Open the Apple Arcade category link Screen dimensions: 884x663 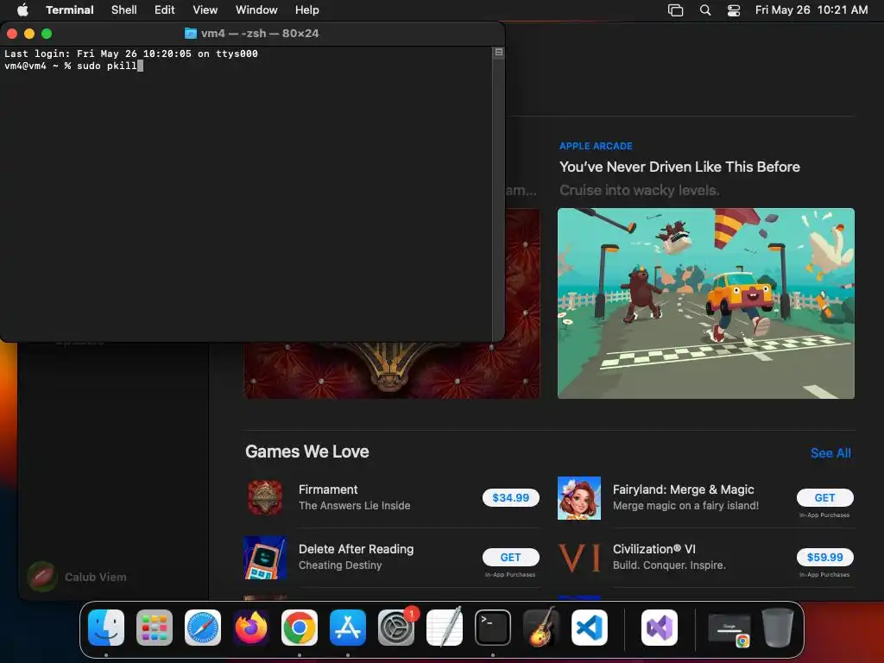596,146
